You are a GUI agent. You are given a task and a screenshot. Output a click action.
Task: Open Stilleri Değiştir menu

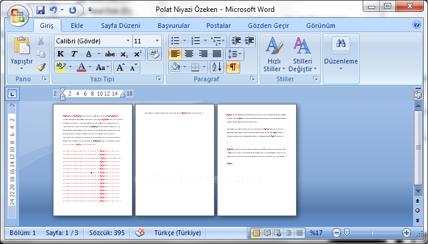[303, 55]
